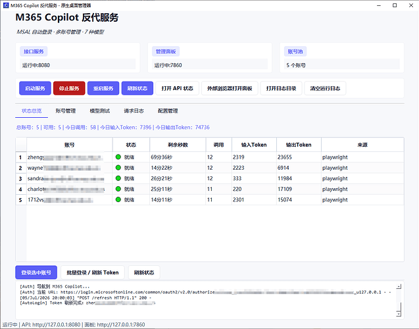The height and width of the screenshot is (329, 419).
Task: Click the green status dot in row 1
Action: (118, 157)
